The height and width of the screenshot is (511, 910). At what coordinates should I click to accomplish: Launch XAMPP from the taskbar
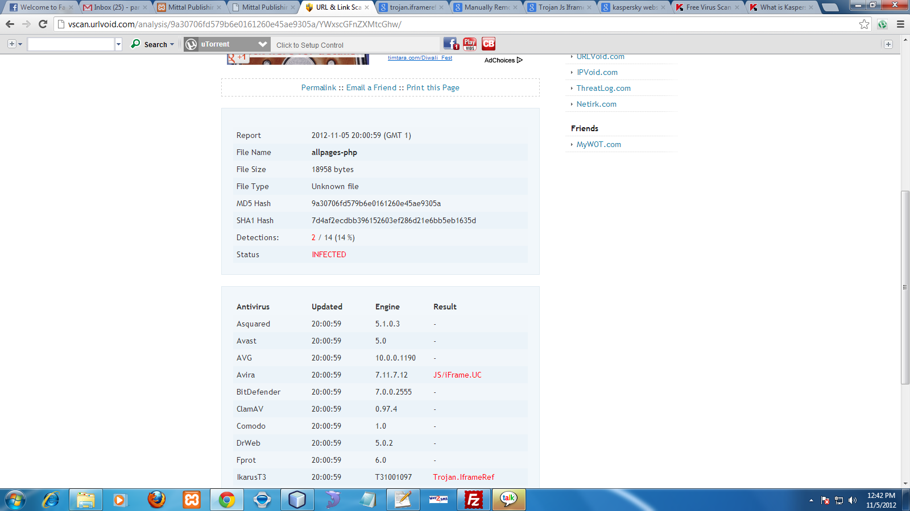[192, 500]
